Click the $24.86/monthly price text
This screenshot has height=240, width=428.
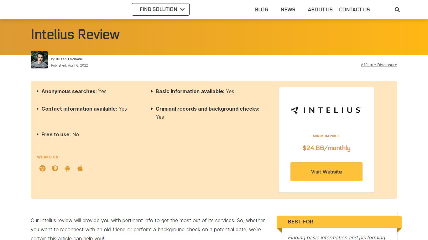point(326,148)
